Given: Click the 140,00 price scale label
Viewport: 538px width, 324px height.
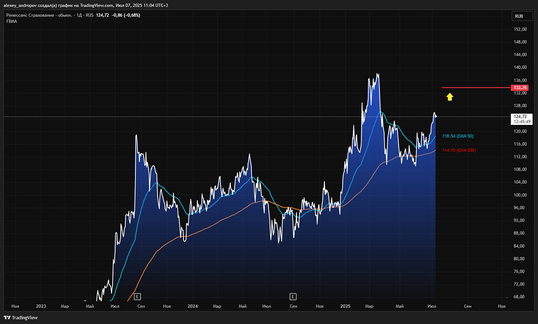Looking at the screenshot, I should (x=520, y=67).
